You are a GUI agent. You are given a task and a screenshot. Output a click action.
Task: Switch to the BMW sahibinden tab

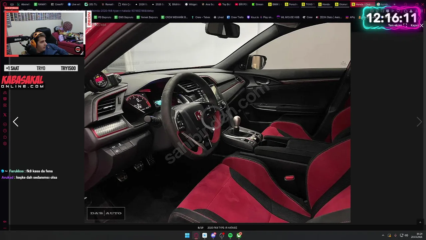coord(275,4)
